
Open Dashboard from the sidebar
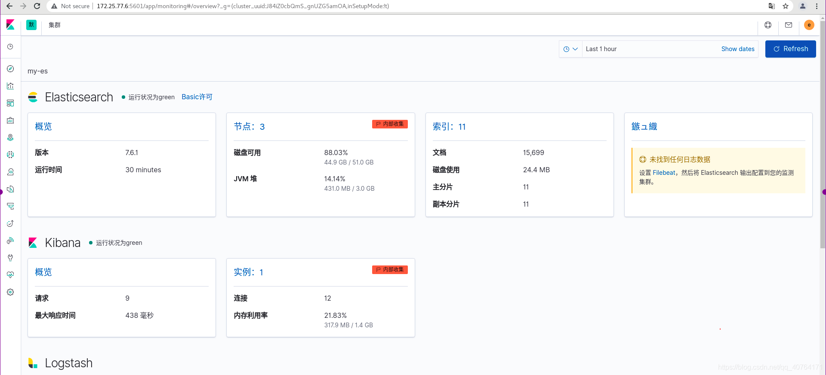click(x=10, y=103)
